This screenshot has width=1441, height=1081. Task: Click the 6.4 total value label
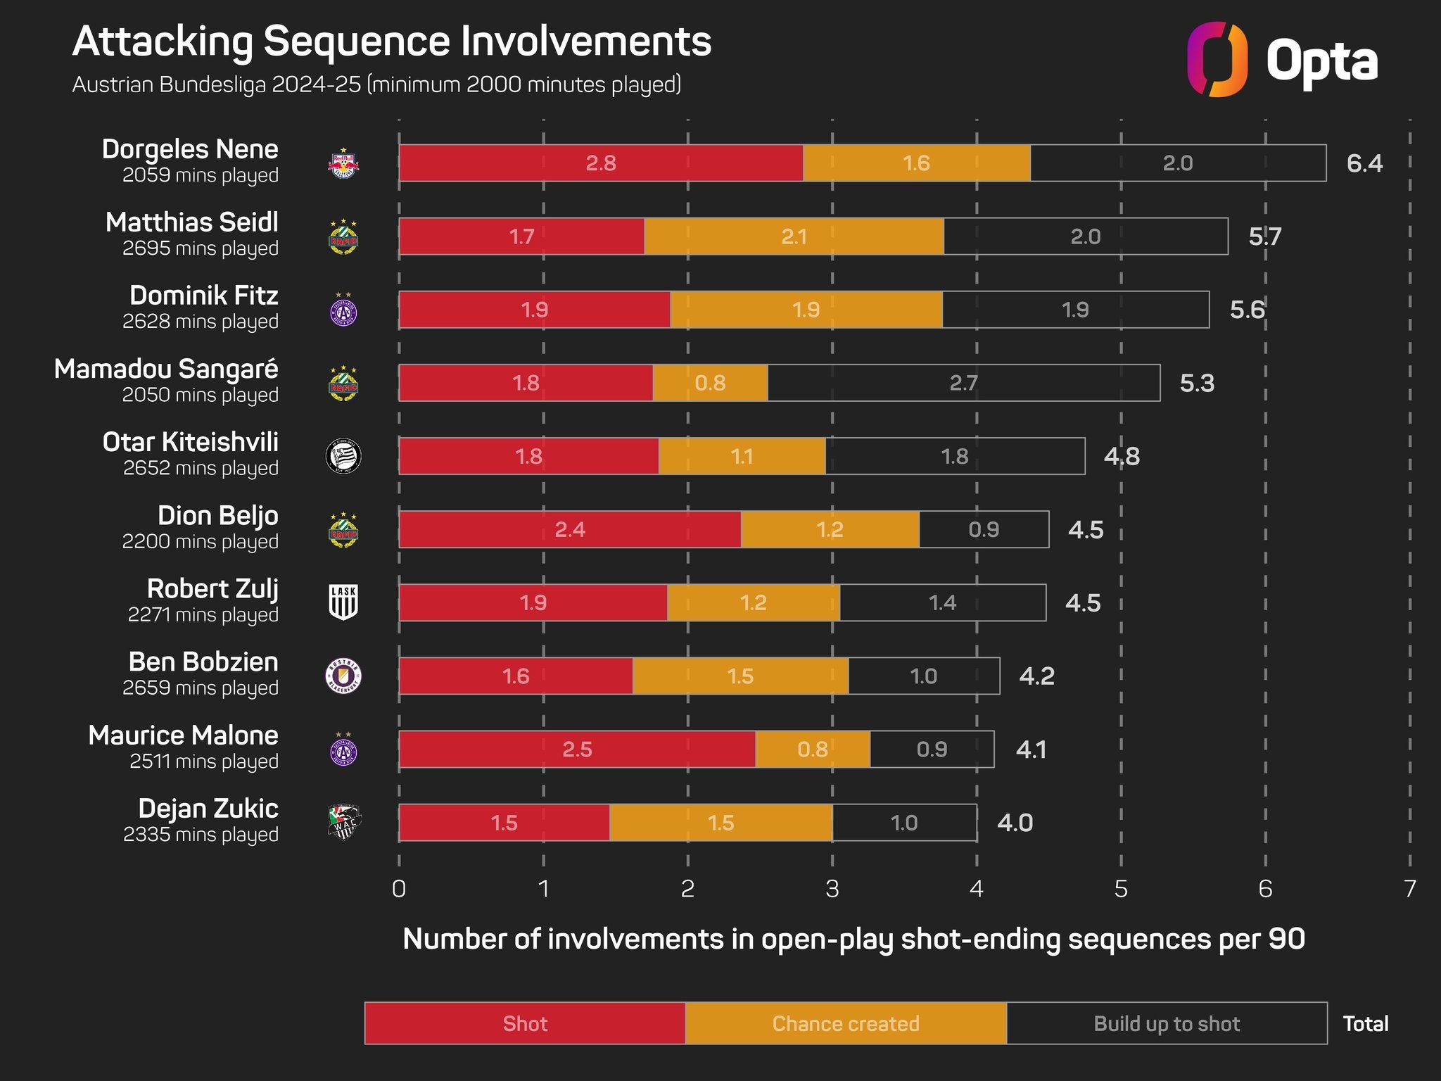(x=1364, y=163)
